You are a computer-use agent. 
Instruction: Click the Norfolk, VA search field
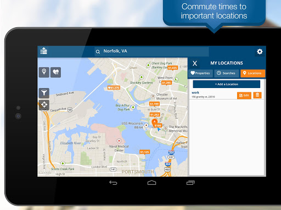151,51
